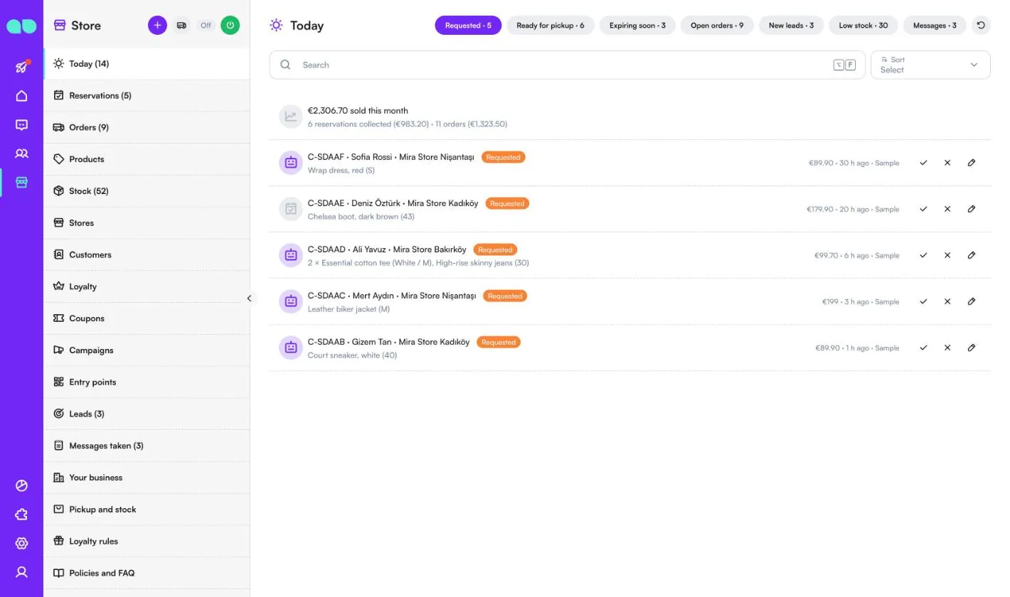The height and width of the screenshot is (597, 1010).
Task: Open Loyalty rules in the sidebar
Action: pos(147,541)
